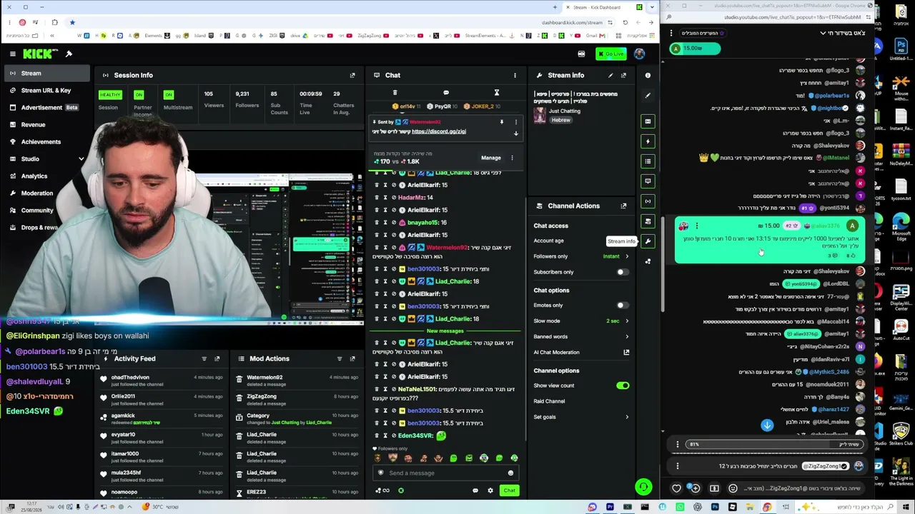Image resolution: width=915 pixels, height=514 pixels.
Task: Jump to latest YouTube chat messages arrow
Action: tap(767, 425)
